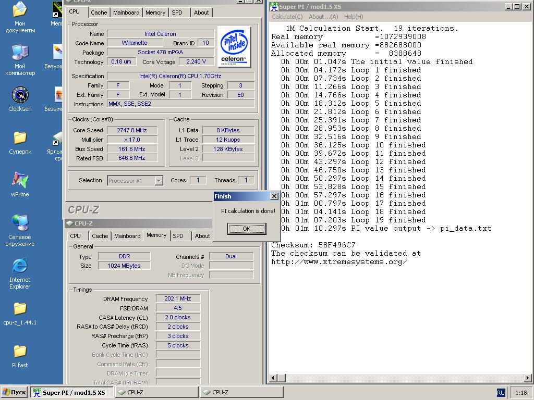Open the Pi fast folder
Screen dimensions: 534x400
point(20,356)
